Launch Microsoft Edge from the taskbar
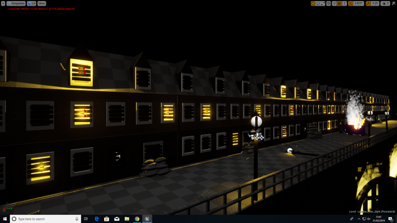397x223 pixels. click(96, 219)
